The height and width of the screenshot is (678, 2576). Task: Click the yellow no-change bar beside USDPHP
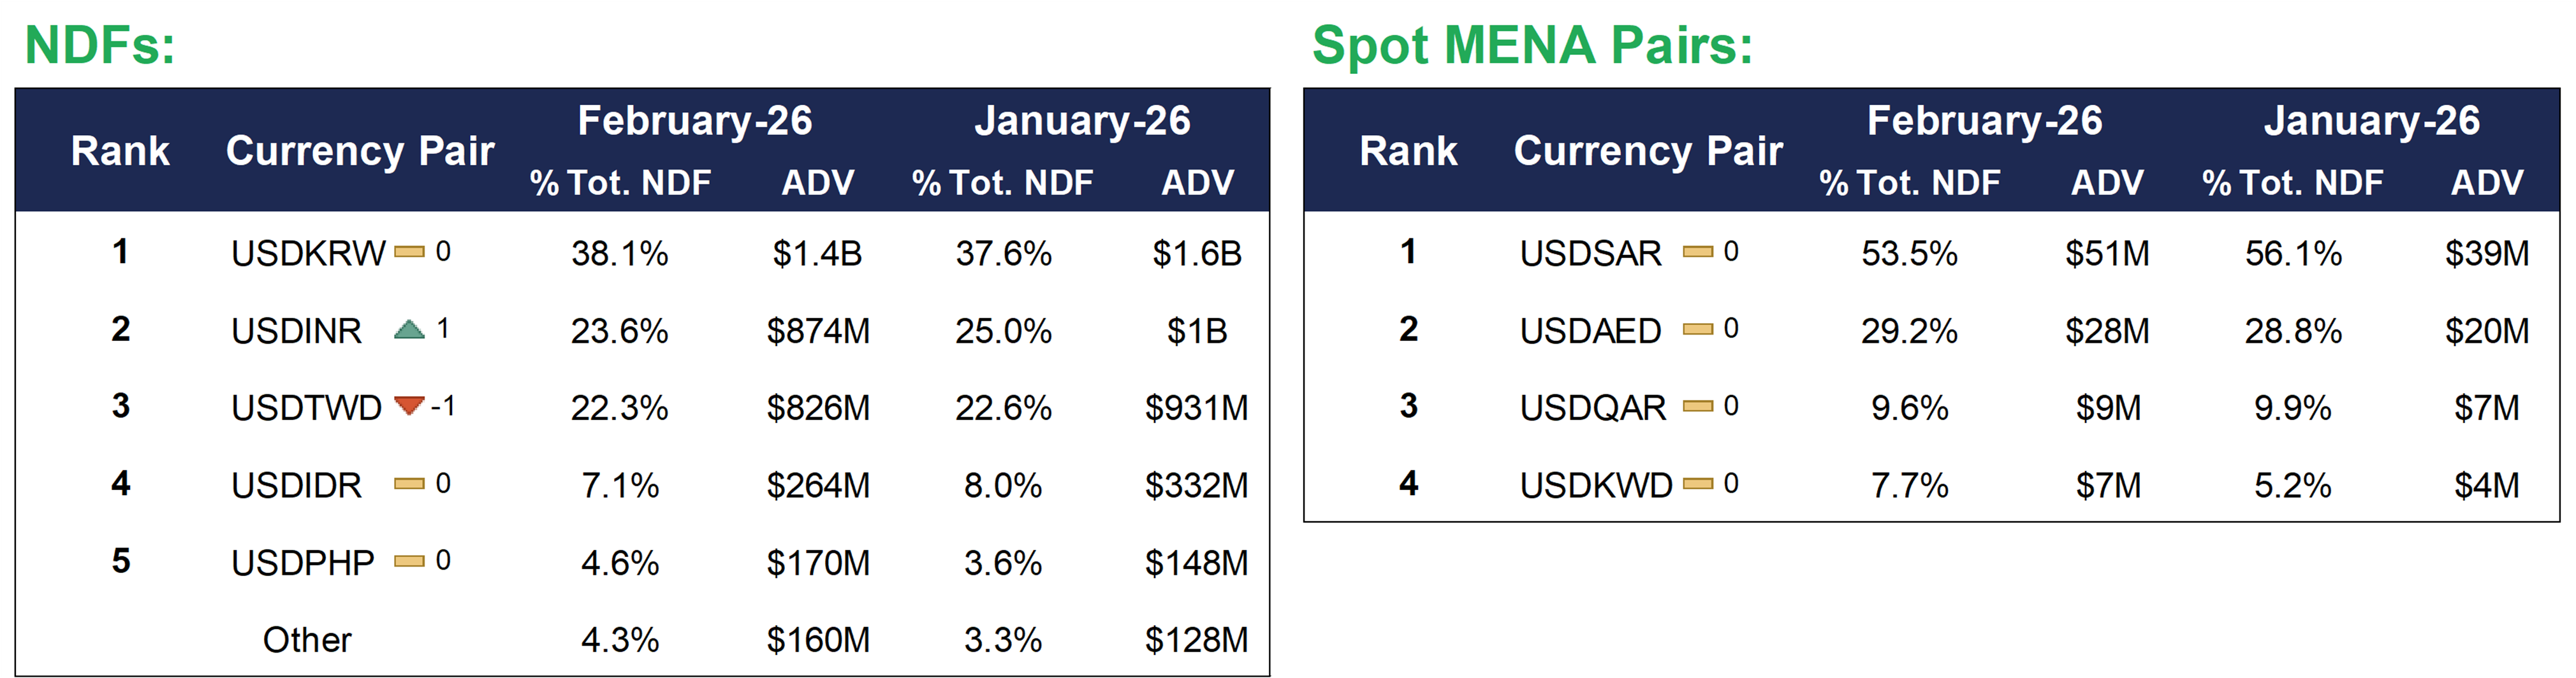409,561
